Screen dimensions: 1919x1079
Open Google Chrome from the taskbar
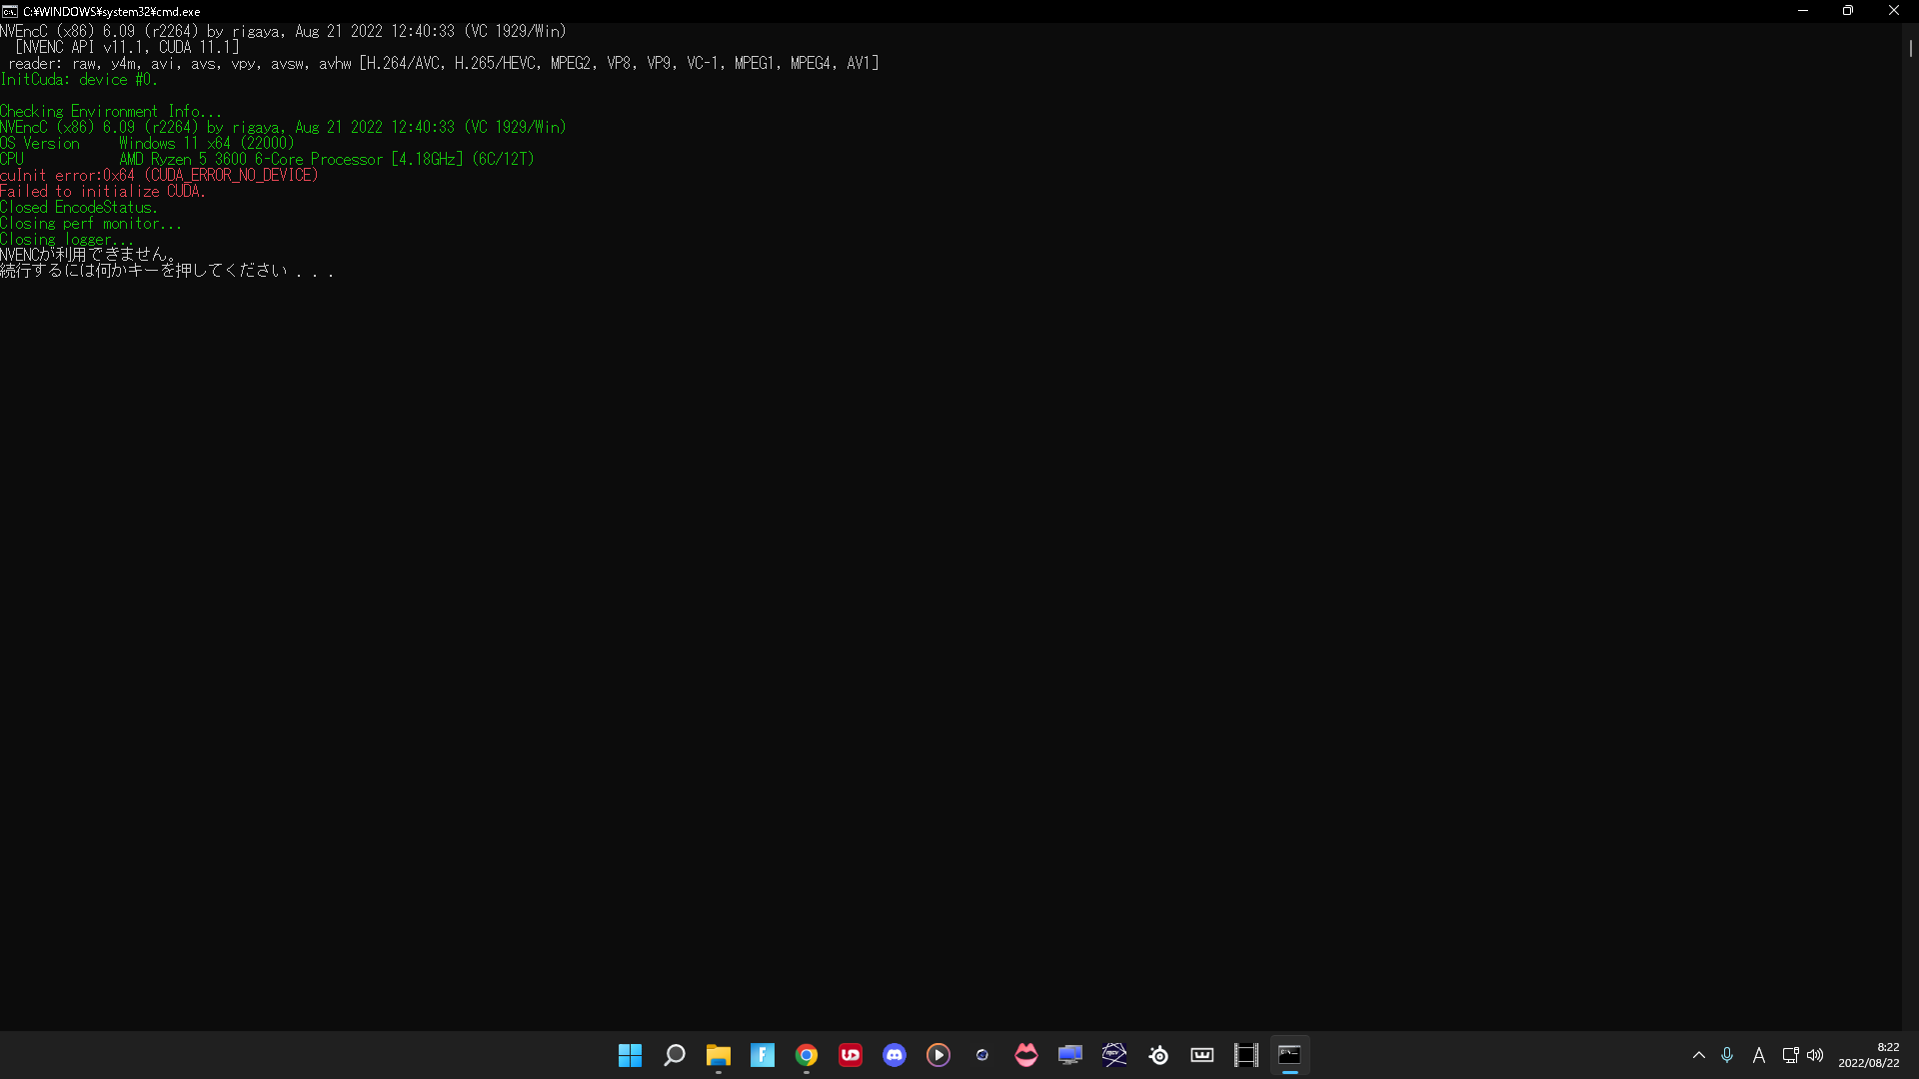pyautogui.click(x=807, y=1055)
